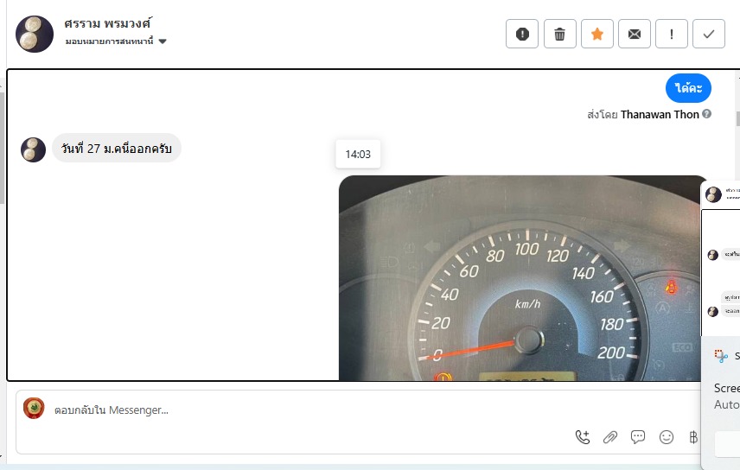The image size is (740, 470).
Task: Click the sender avatar beside วันที่ 27 message
Action: pos(33,149)
